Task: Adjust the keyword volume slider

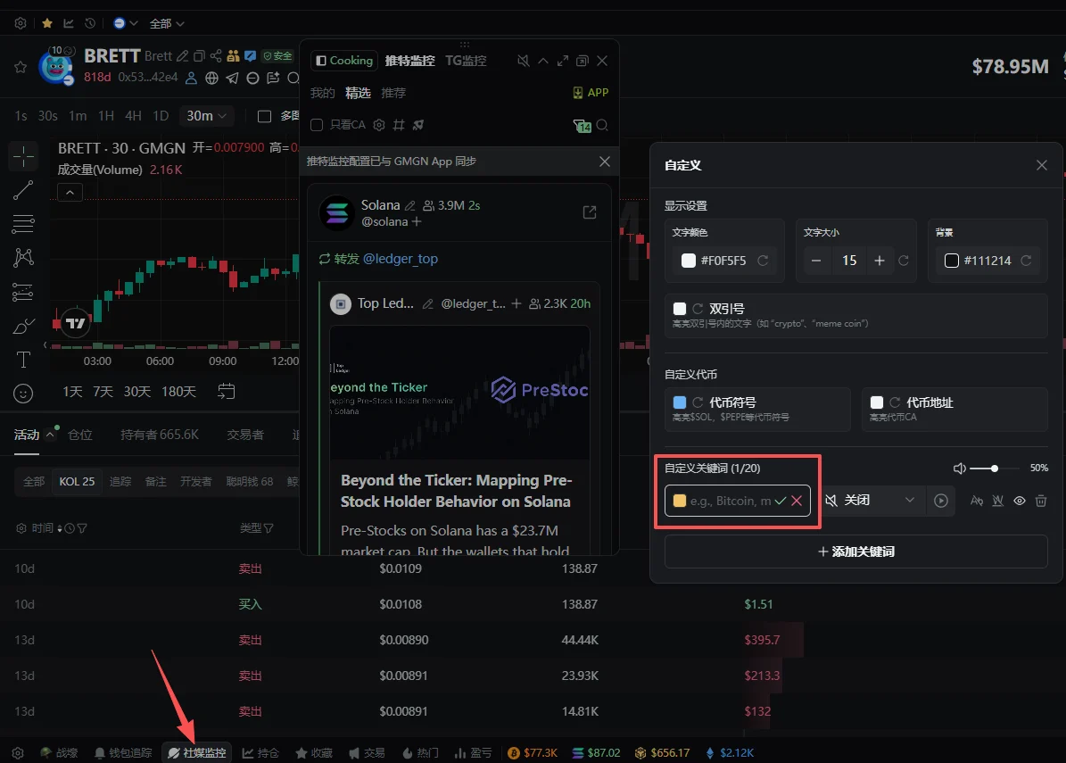Action: click(995, 468)
